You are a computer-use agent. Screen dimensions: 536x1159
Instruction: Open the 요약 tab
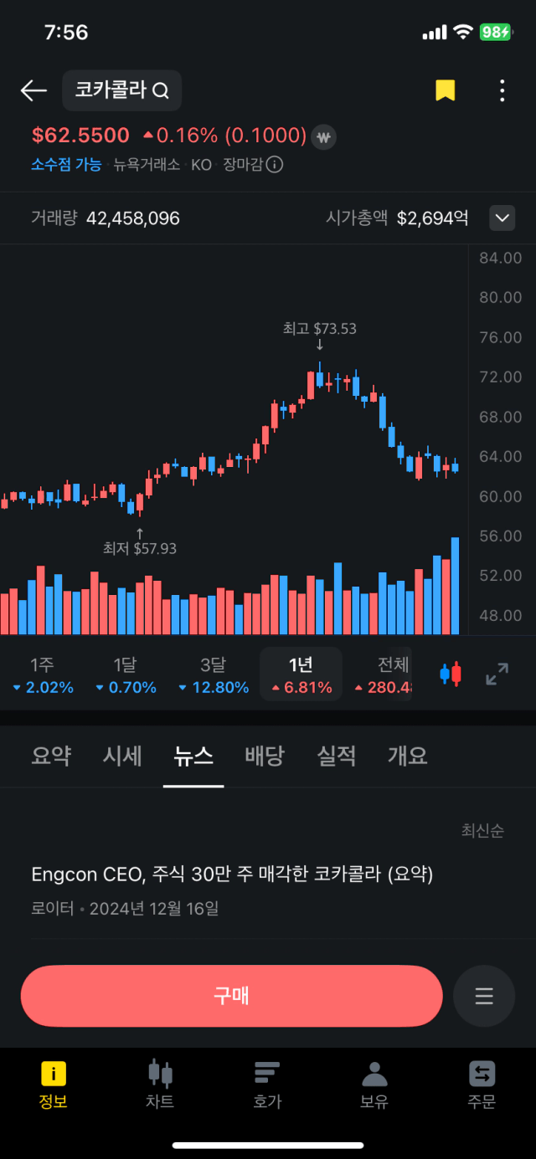click(x=51, y=756)
